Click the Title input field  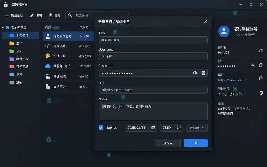coord(153,40)
